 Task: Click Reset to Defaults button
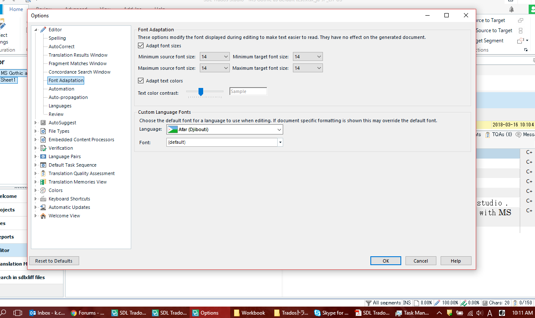click(54, 261)
